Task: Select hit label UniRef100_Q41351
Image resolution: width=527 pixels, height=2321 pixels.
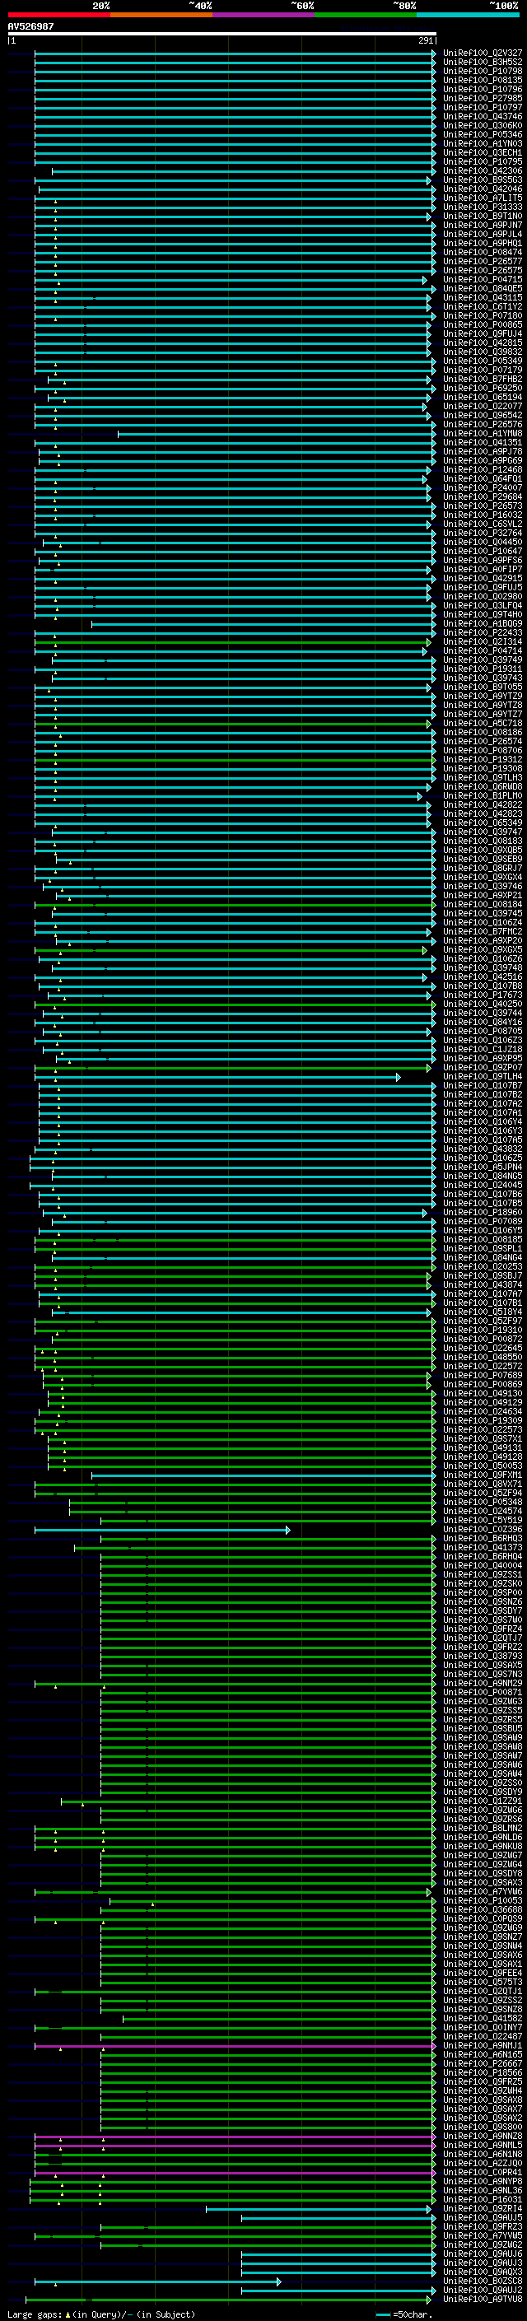Action: [483, 442]
